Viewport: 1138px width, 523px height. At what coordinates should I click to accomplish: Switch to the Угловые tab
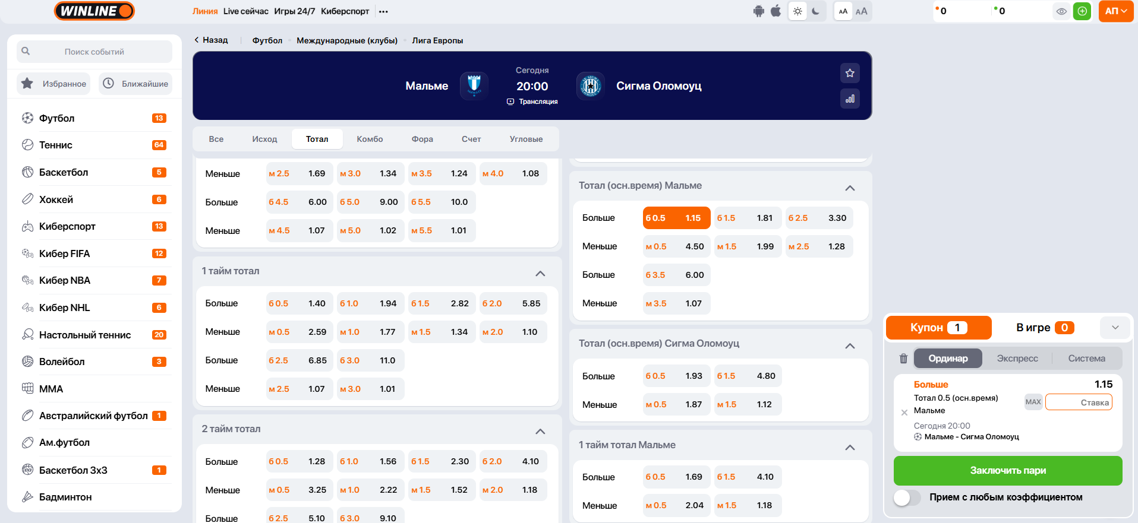coord(526,140)
